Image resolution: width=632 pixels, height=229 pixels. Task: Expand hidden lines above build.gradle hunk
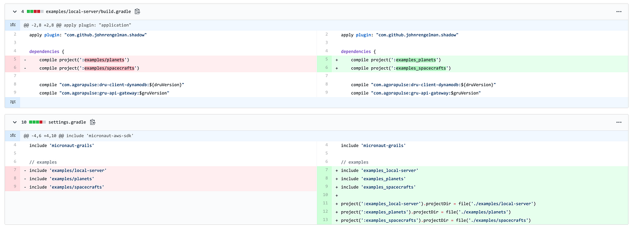(13, 25)
